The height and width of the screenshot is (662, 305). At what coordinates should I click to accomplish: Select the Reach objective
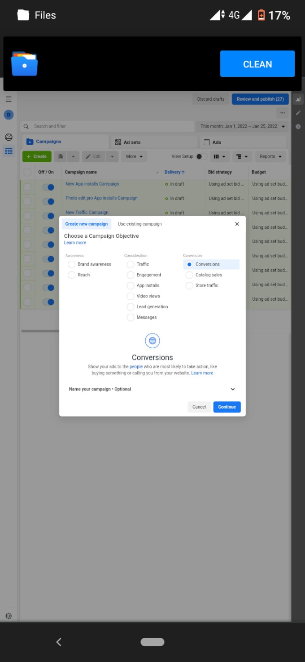click(71, 275)
